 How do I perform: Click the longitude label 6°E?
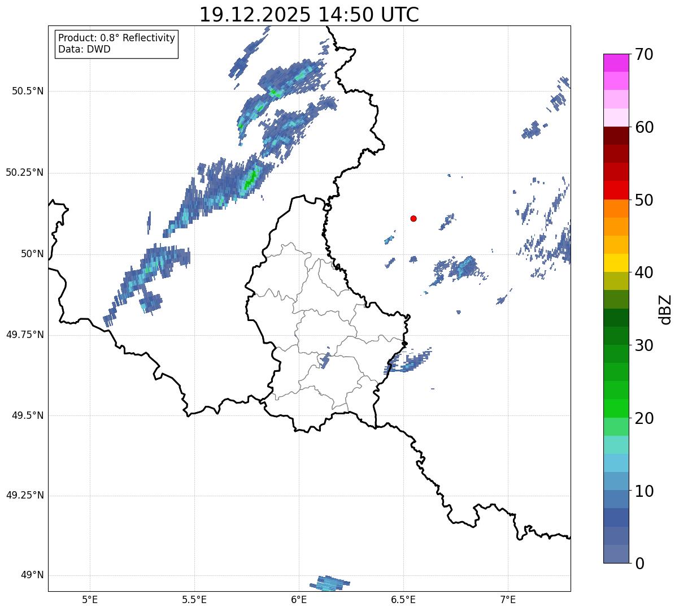[299, 599]
